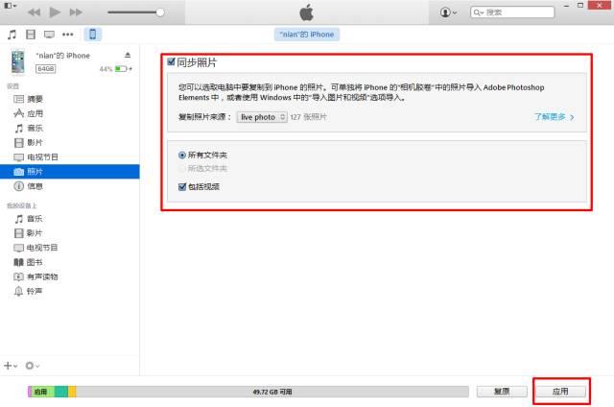Select the iPhone device icon in toolbar

coord(93,35)
